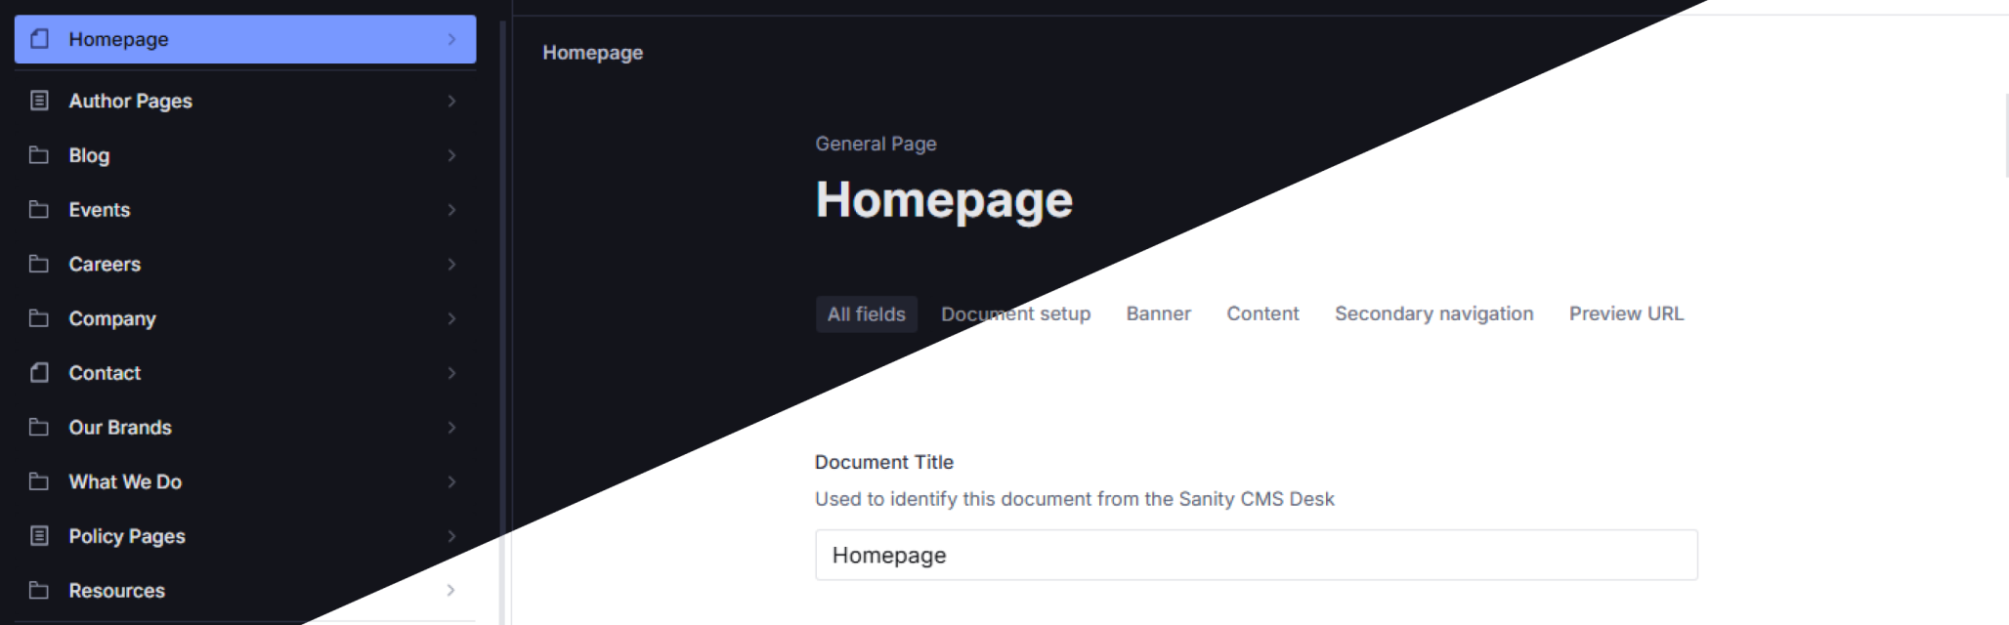The image size is (2009, 625).
Task: Click the Document Title input field
Action: click(1256, 555)
